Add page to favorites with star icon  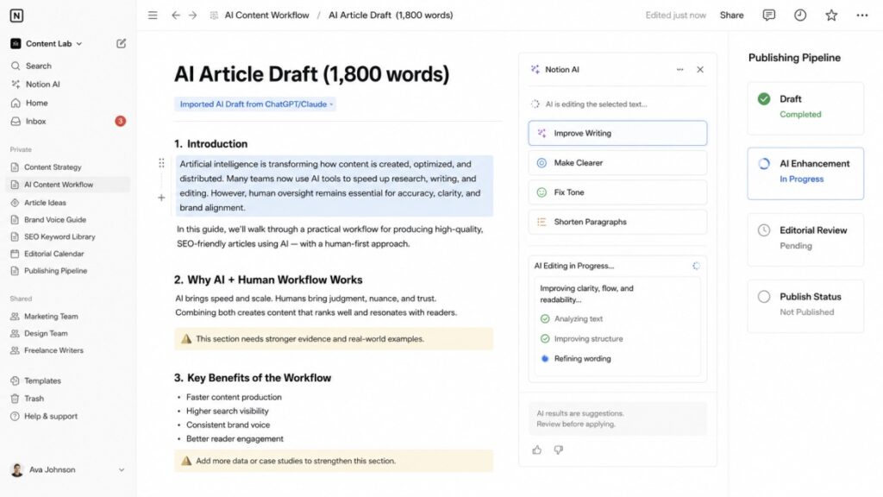(831, 16)
